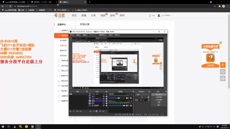
Task: Mute the desktop audio speaker icon
Action: click(x=127, y=98)
